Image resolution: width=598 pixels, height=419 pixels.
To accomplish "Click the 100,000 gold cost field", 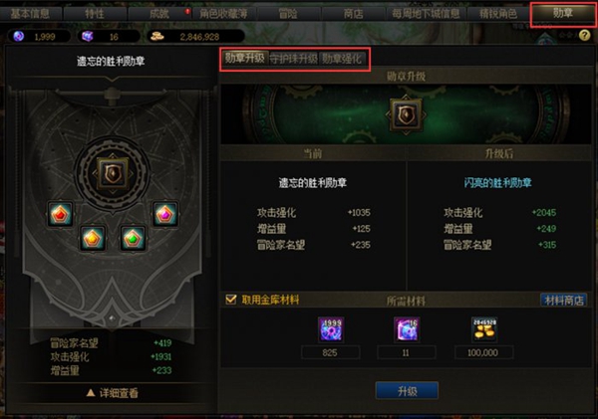I will click(x=483, y=352).
